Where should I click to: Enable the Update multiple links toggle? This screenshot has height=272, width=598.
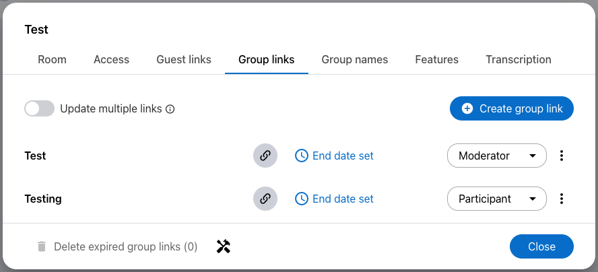[39, 108]
